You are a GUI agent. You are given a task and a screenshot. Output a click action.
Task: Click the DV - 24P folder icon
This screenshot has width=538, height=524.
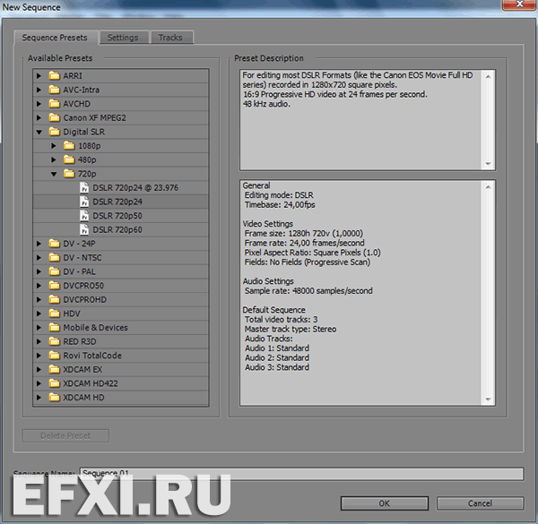[54, 244]
